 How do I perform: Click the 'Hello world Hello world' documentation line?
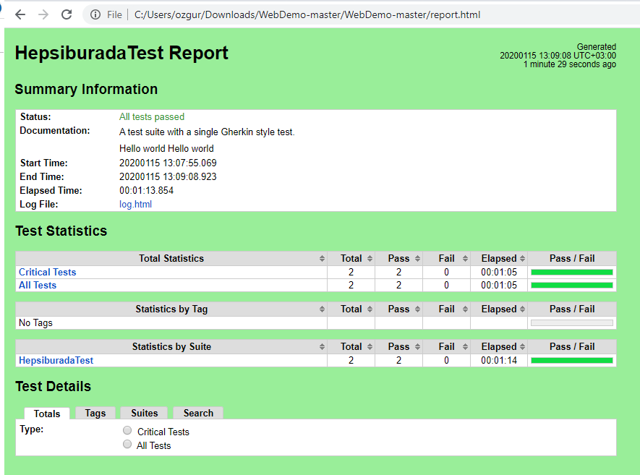[166, 148]
